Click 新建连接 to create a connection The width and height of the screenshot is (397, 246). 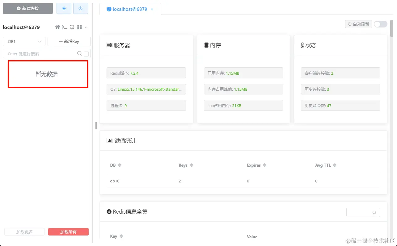coord(28,8)
